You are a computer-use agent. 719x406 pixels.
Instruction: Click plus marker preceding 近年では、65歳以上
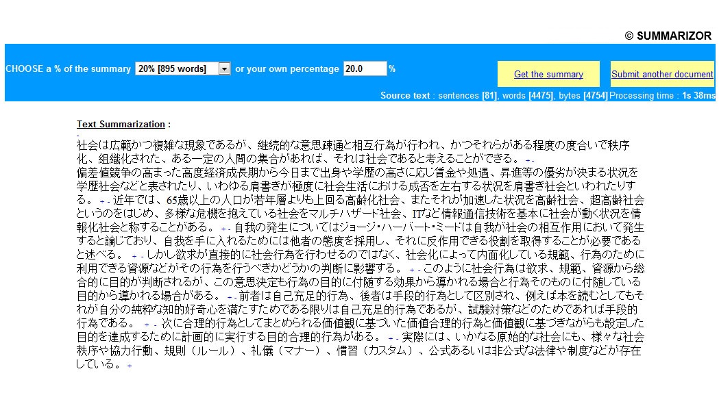[x=102, y=201]
